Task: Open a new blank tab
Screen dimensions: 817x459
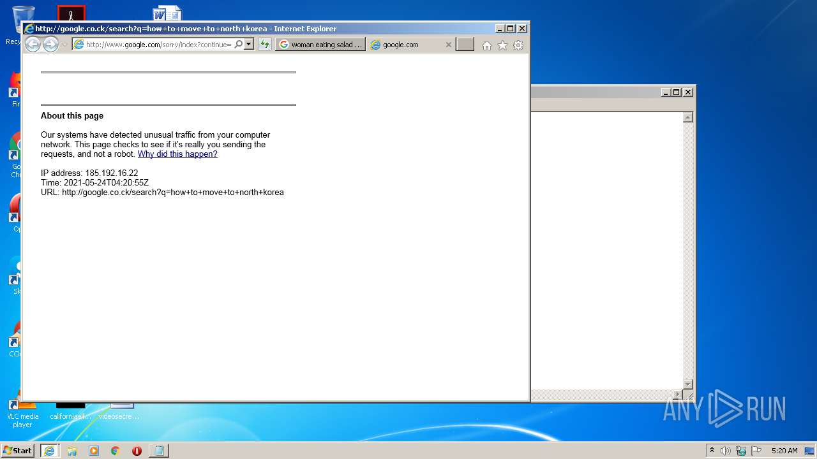Action: pyautogui.click(x=465, y=45)
